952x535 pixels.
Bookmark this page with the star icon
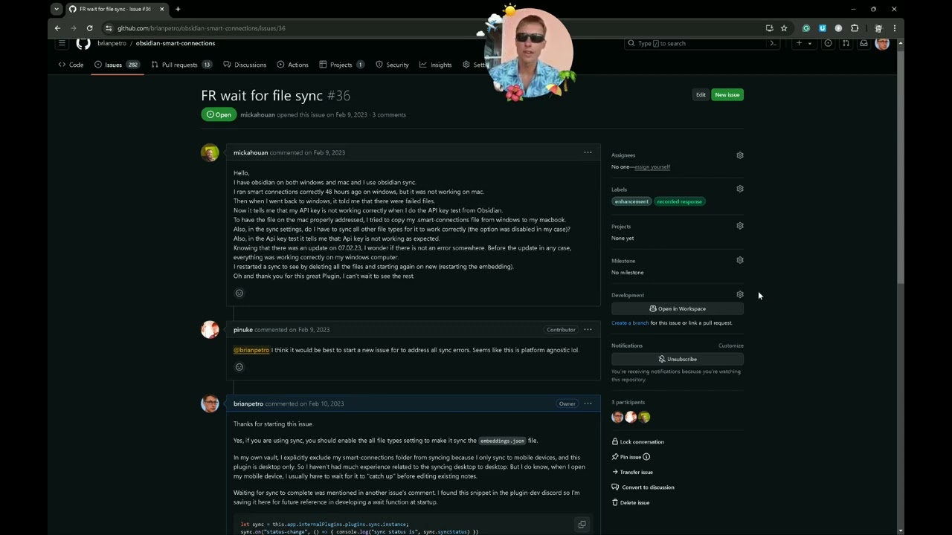tap(784, 28)
